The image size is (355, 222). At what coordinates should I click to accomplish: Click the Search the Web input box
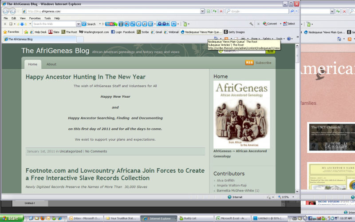[54, 24]
